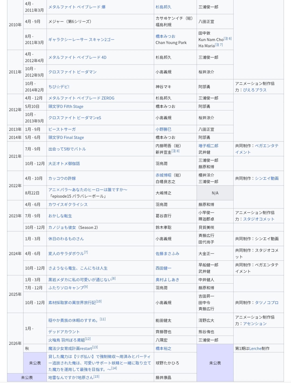Screen dimensions: 291x383
Task: Click the 小野勝巳 director link
Action: [x=163, y=129]
